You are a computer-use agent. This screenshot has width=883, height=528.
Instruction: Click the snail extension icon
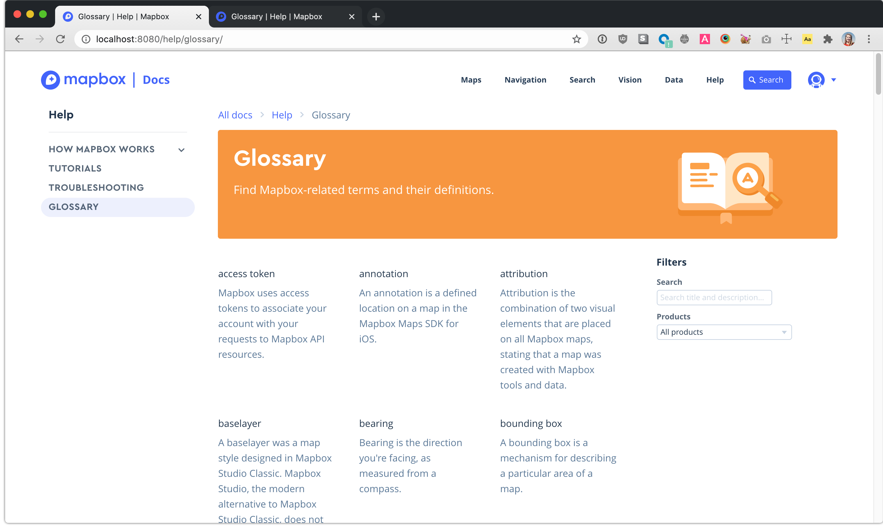745,39
